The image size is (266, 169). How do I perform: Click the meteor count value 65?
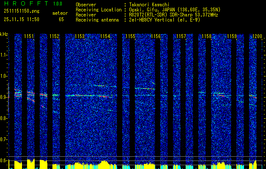pyautogui.click(x=61, y=19)
